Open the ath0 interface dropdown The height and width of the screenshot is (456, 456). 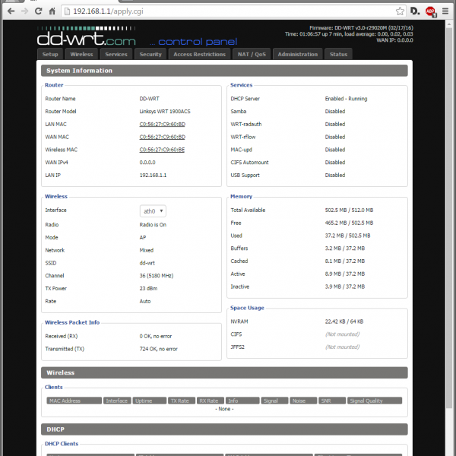(x=153, y=211)
